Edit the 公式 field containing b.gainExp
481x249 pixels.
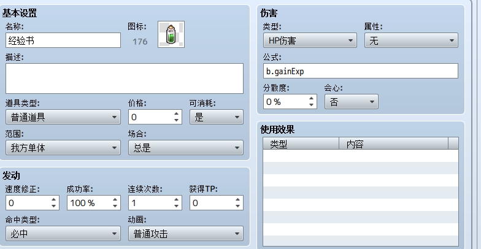[x=361, y=71]
